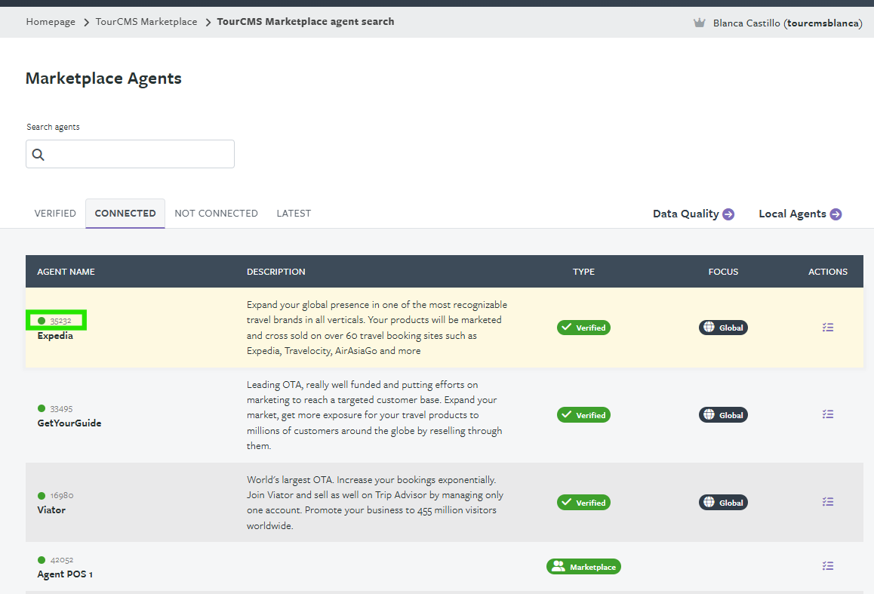Viewport: 874px width, 594px height.
Task: Click the green status dot for Expedia
Action: [x=42, y=321]
